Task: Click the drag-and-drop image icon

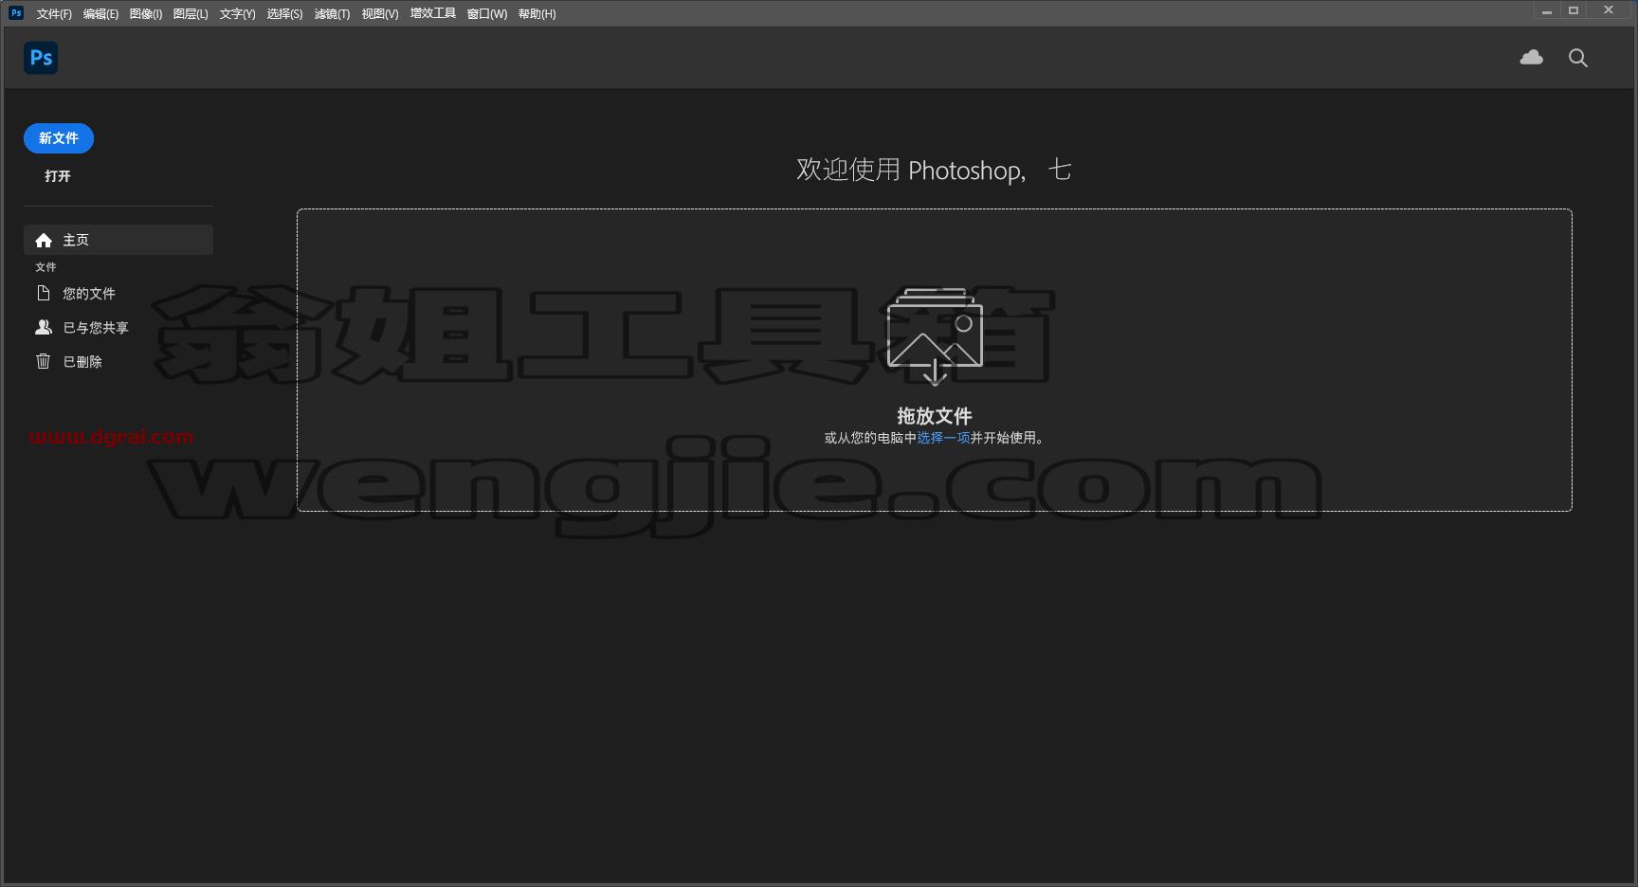Action: click(x=935, y=336)
